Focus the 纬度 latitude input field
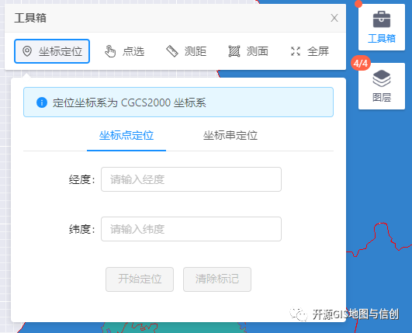Viewport: 412px width, 333px height. [x=192, y=229]
